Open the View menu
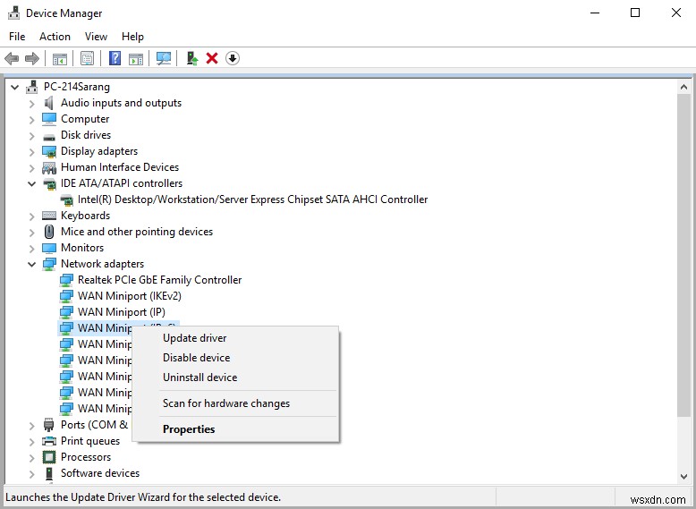This screenshot has height=509, width=696. click(96, 37)
